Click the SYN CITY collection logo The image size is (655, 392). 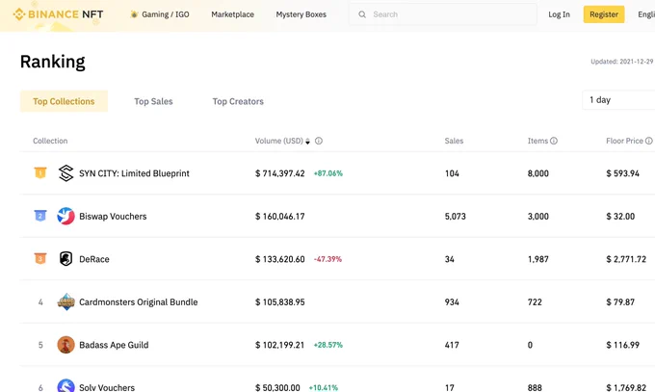(x=66, y=173)
